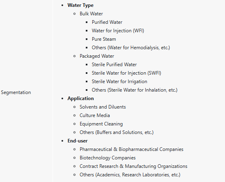This screenshot has height=182, width=225.
Task: Select Sterile Purified Water entry
Action: click(x=114, y=65)
